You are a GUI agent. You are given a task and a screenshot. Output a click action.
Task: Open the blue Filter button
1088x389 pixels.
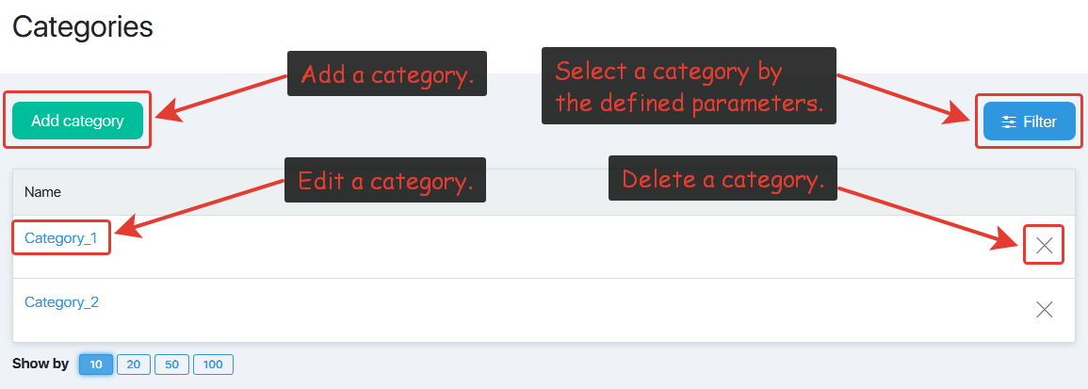1029,122
